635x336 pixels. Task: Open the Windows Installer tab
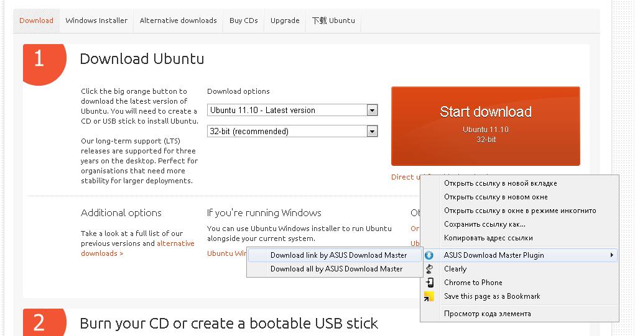pyautogui.click(x=96, y=20)
